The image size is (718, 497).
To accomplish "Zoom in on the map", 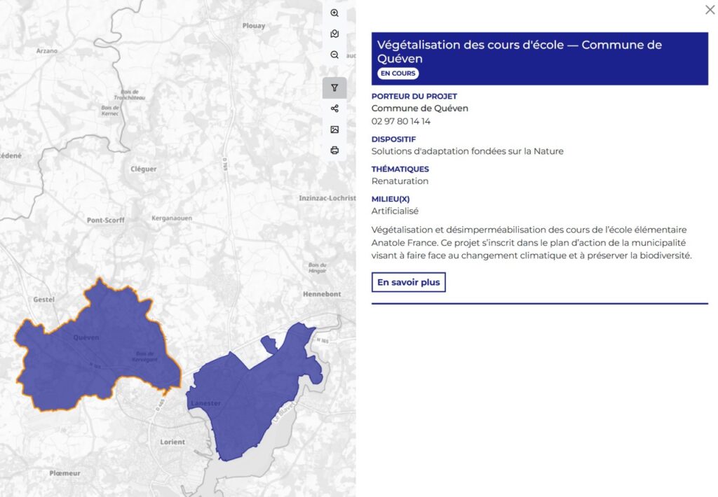I will pos(334,13).
